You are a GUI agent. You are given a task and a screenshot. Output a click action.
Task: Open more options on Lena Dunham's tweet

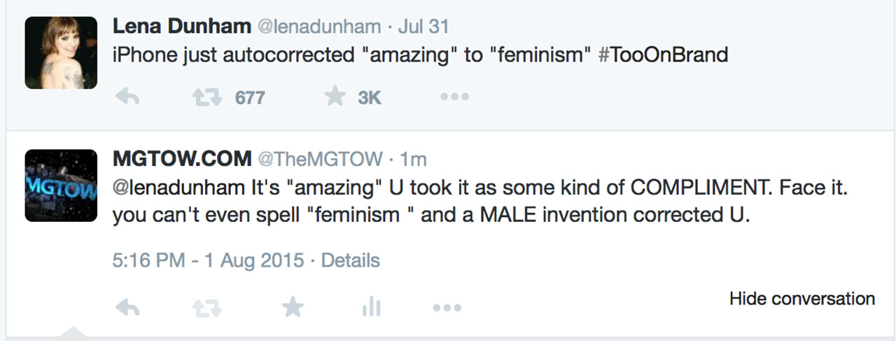point(454,97)
